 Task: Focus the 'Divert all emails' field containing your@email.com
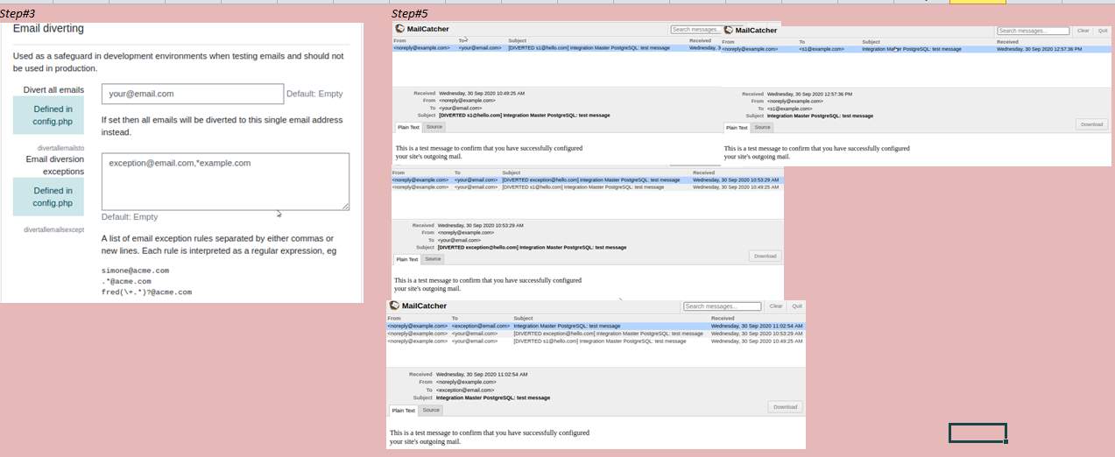coord(193,94)
